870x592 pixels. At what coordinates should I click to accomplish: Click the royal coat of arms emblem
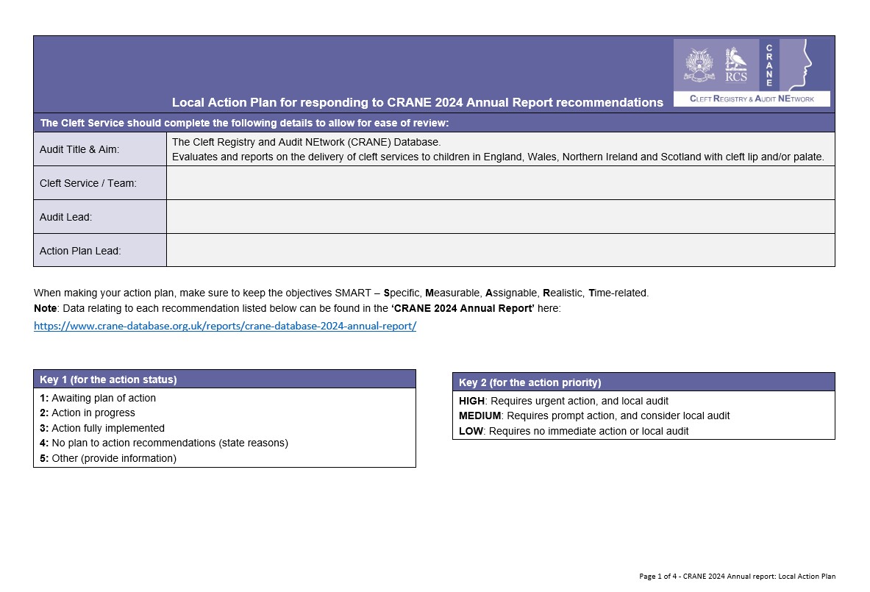click(x=699, y=65)
